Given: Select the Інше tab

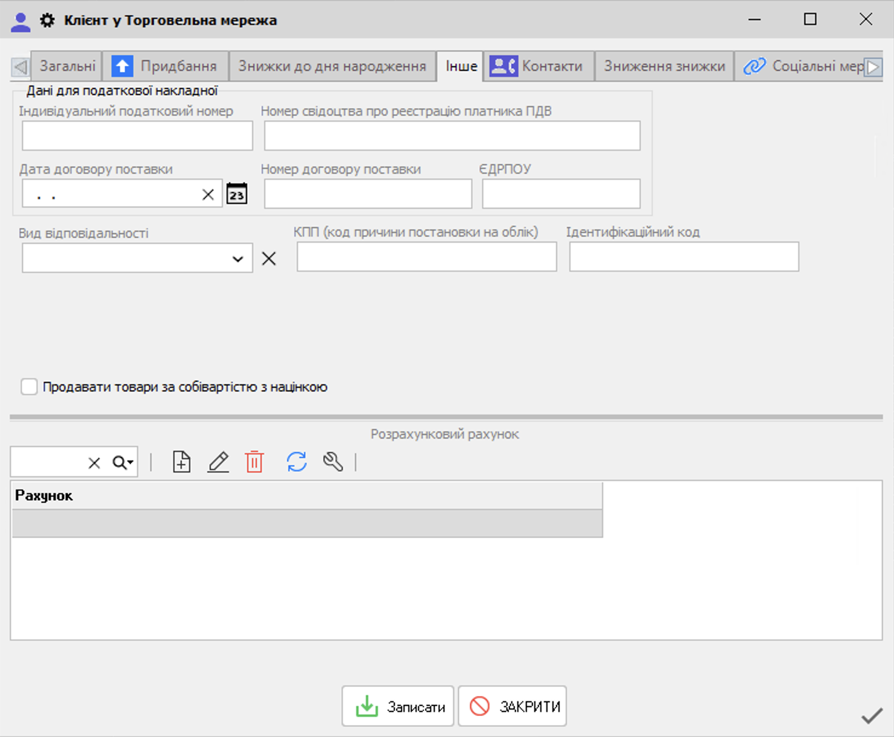Looking at the screenshot, I should (x=461, y=66).
